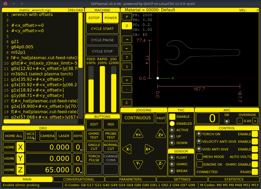Select g-code line 'g21'
This screenshot has width=261, height=189.
tap(15, 41)
